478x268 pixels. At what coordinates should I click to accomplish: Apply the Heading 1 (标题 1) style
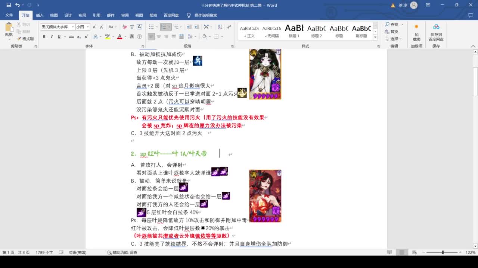(x=294, y=31)
